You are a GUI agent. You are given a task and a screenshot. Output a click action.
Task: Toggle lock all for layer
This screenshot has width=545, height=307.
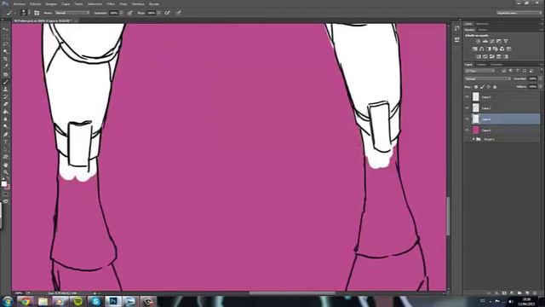click(495, 87)
